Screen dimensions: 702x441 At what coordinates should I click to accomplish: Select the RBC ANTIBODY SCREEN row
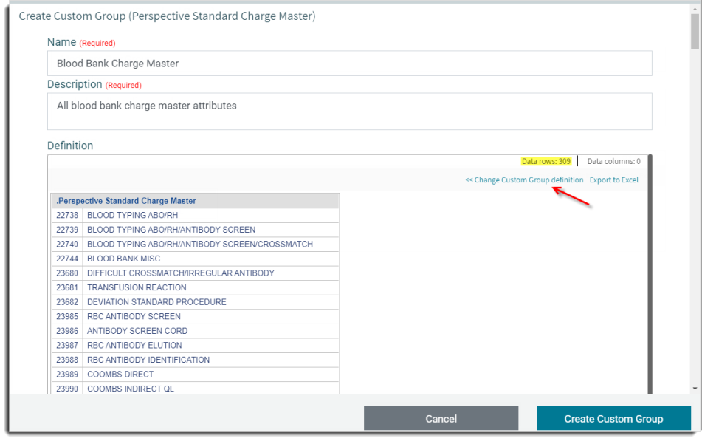pos(134,316)
